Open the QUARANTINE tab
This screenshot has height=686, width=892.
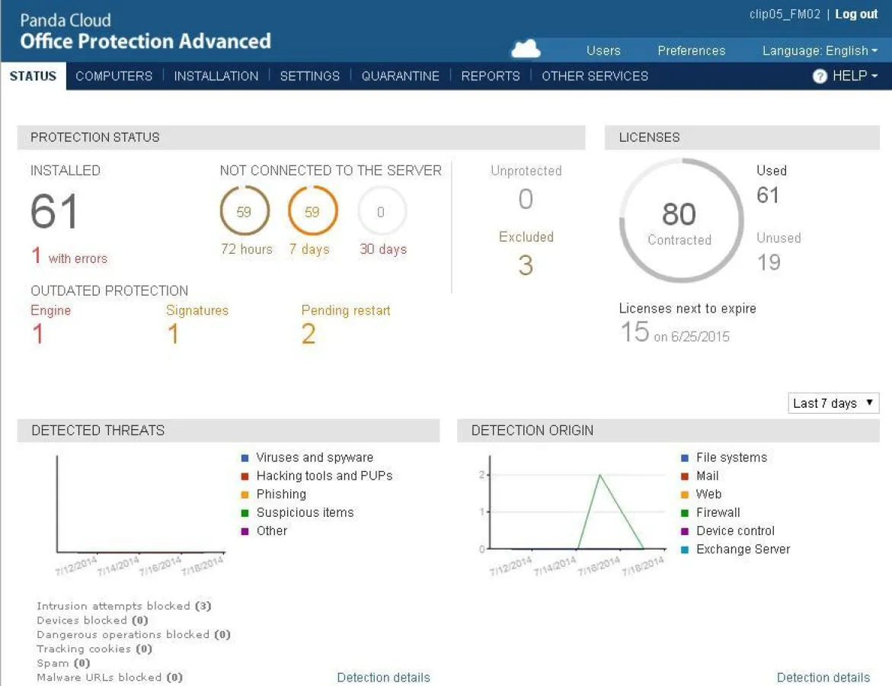pos(400,76)
